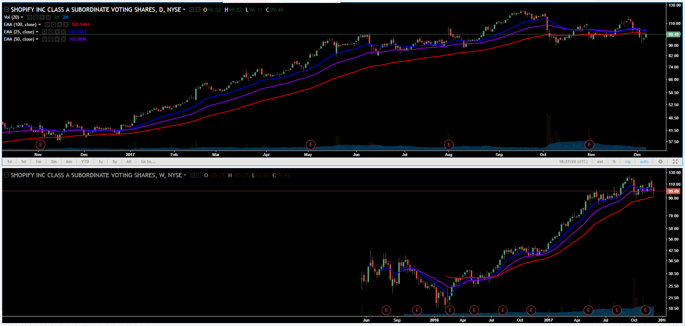
Task: Open the weekly chart symbol title dropdown
Action: click(x=185, y=175)
